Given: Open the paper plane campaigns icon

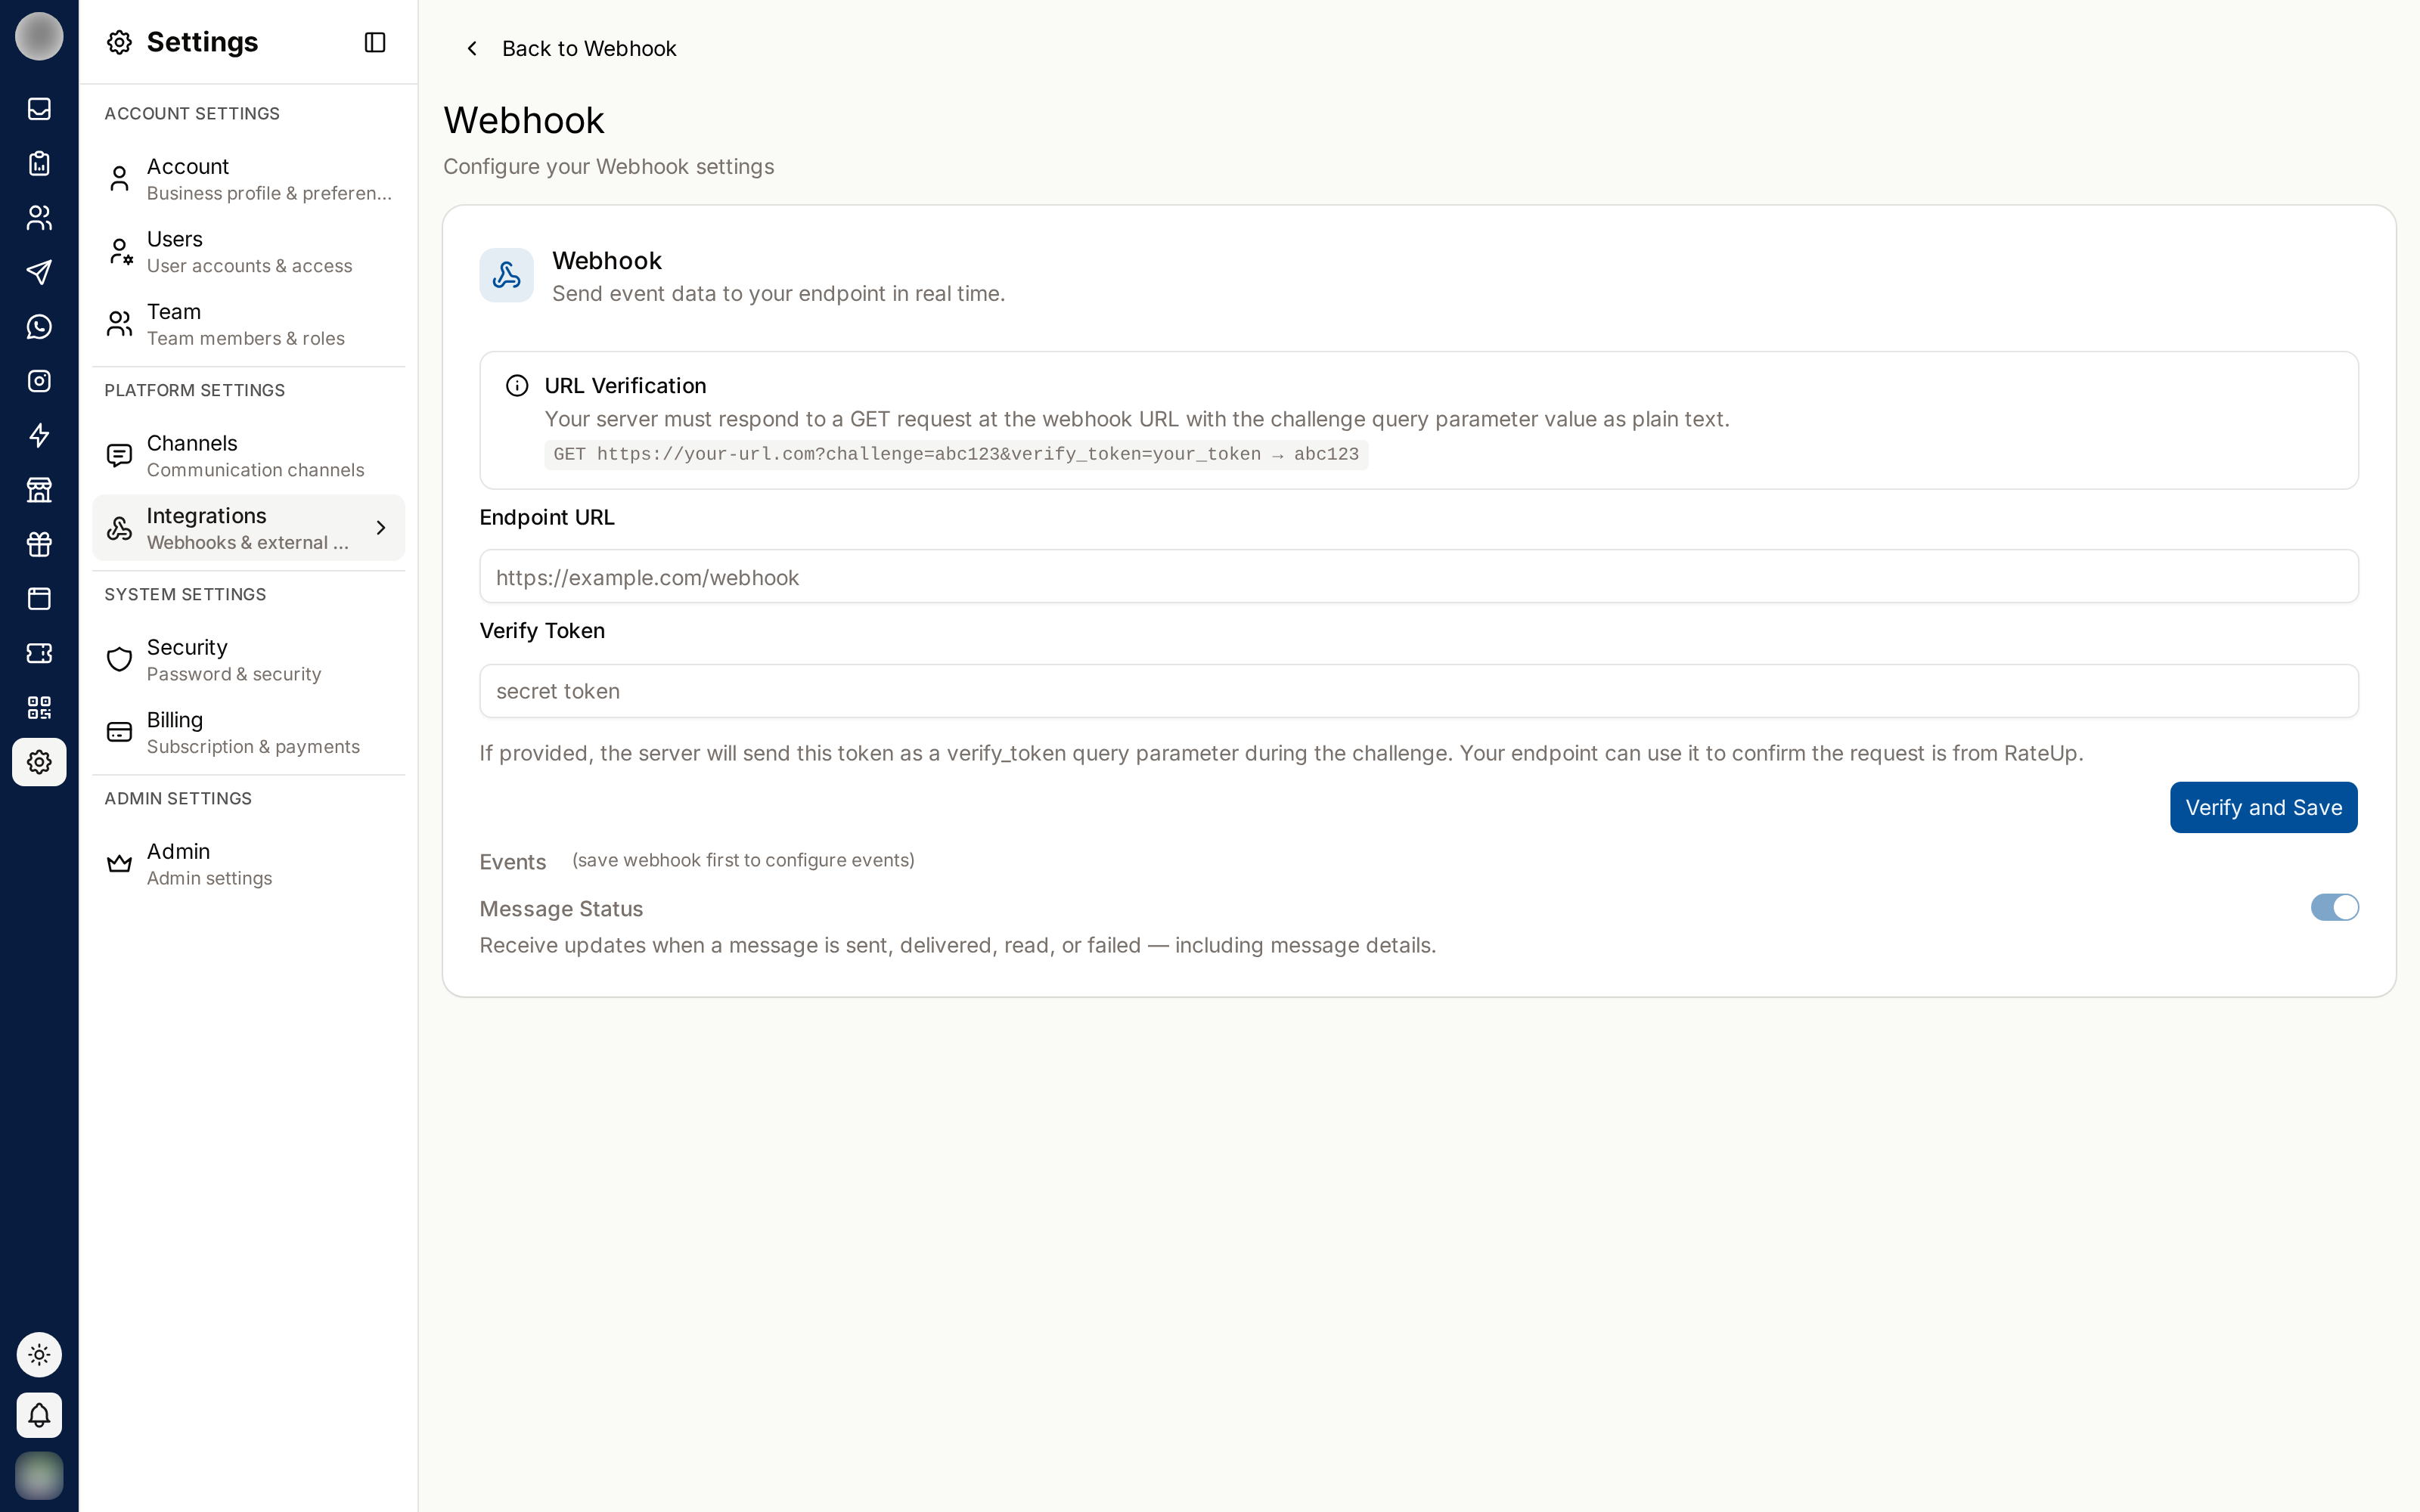Looking at the screenshot, I should pyautogui.click(x=39, y=272).
